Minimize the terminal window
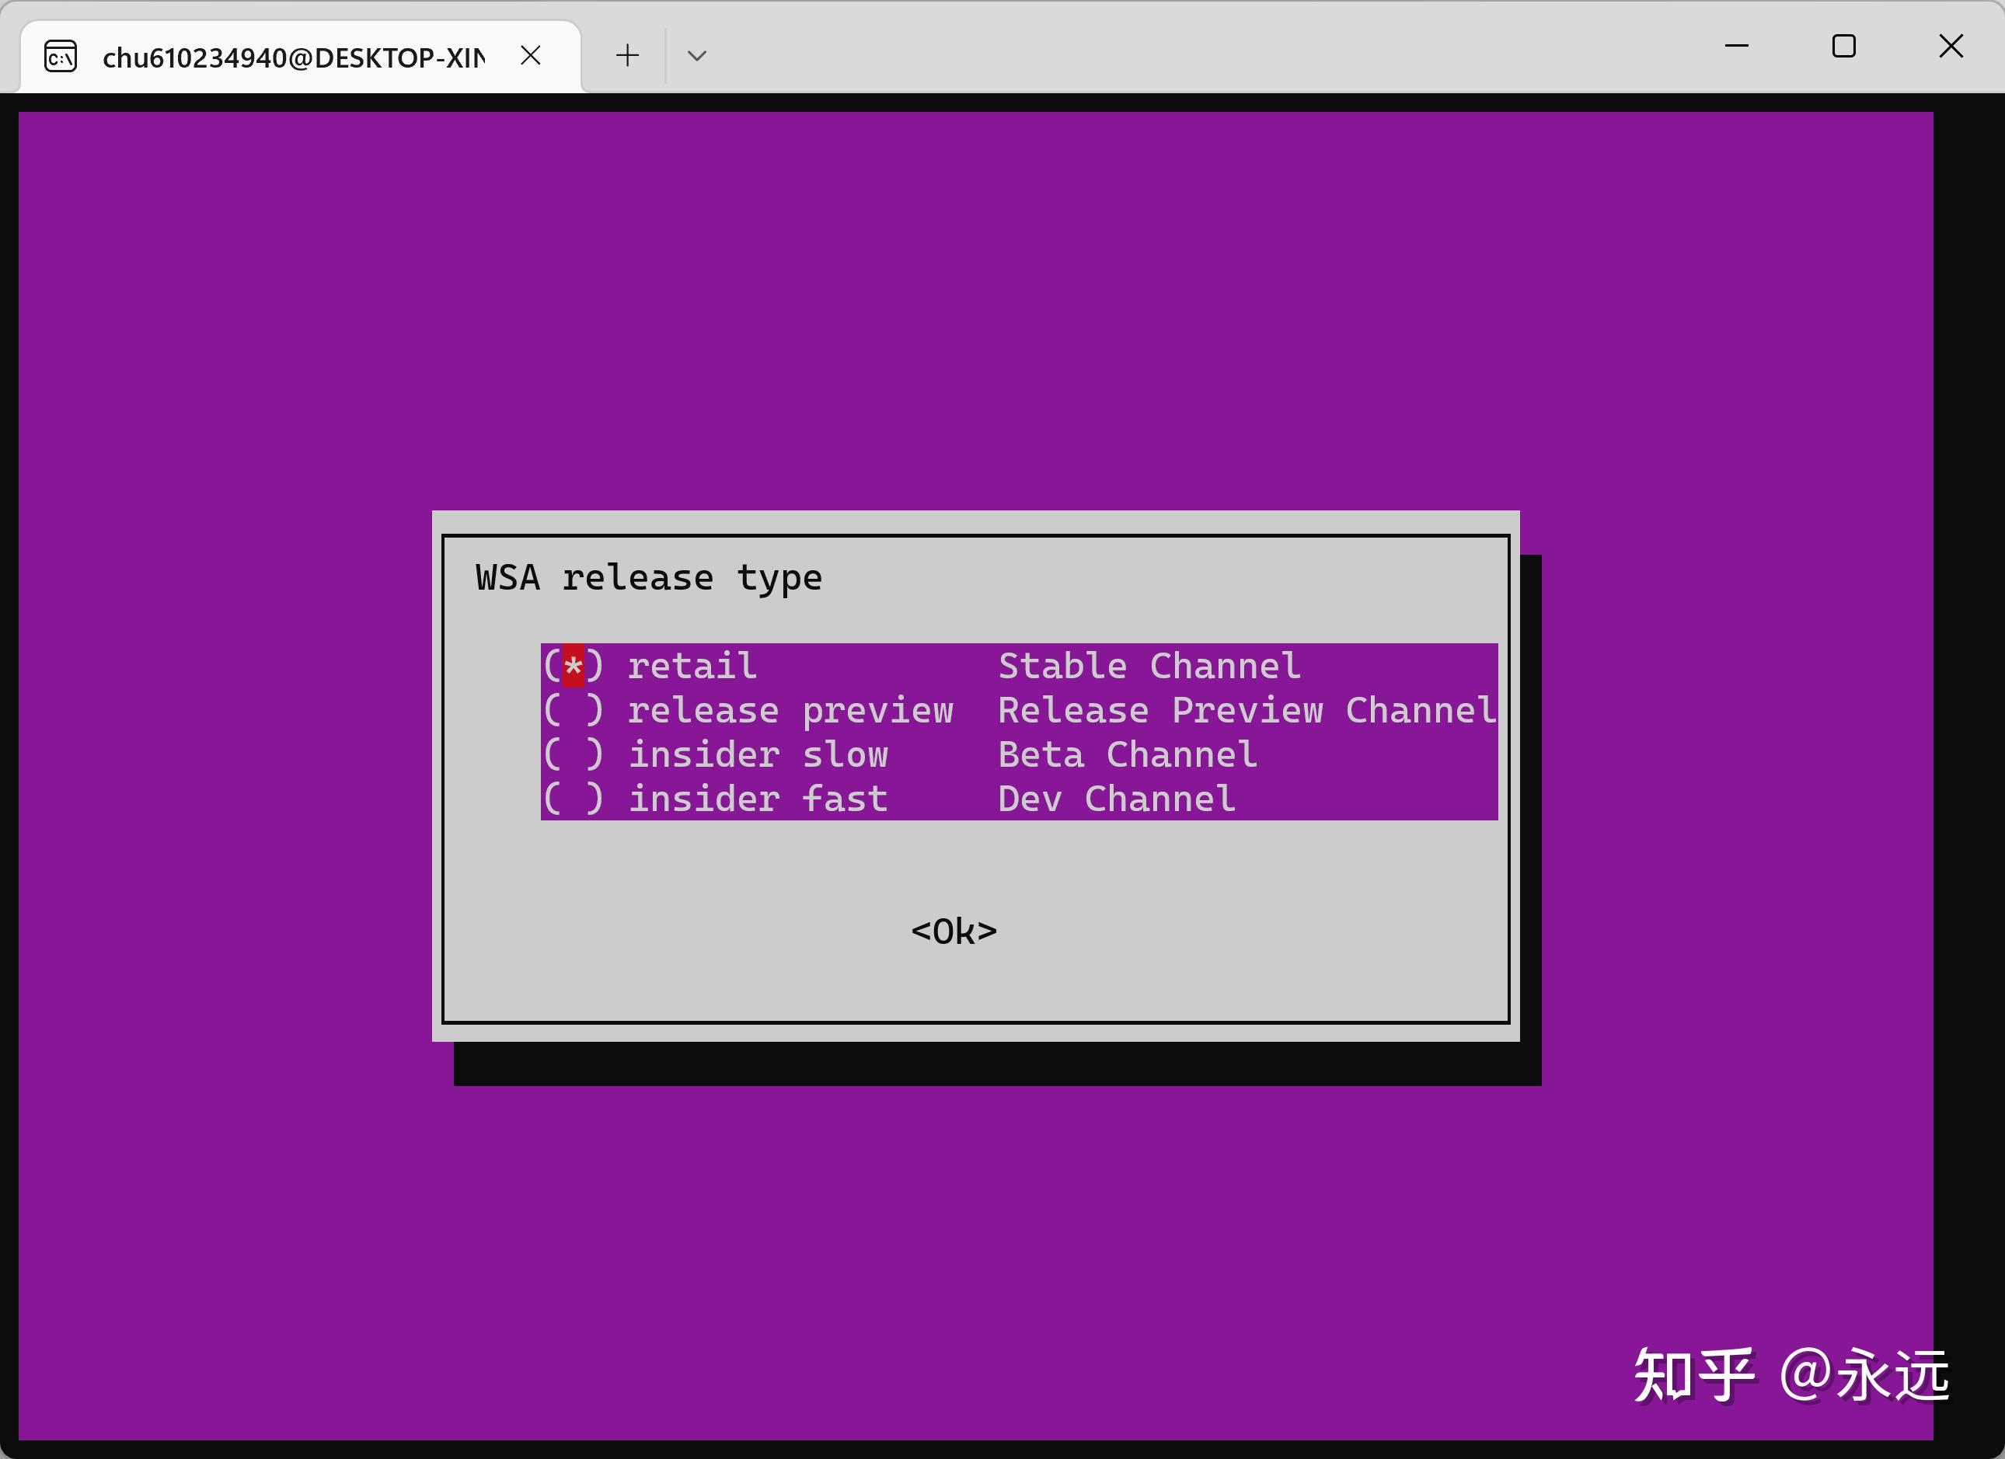The width and height of the screenshot is (2005, 1459). (1737, 46)
